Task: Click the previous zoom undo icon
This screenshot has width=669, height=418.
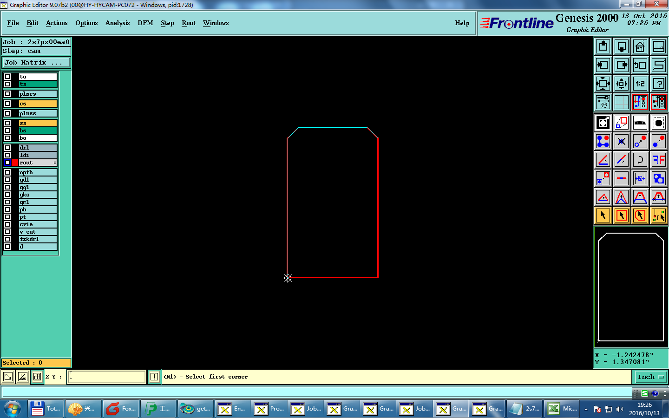Action: pos(640,65)
